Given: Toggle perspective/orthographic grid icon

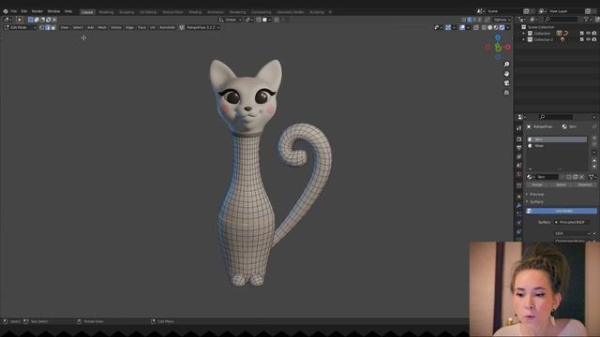Looking at the screenshot, I should coord(506,93).
